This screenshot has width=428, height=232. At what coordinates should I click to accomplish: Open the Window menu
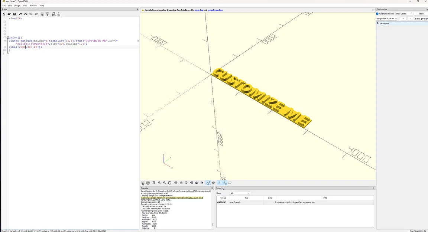[33, 6]
